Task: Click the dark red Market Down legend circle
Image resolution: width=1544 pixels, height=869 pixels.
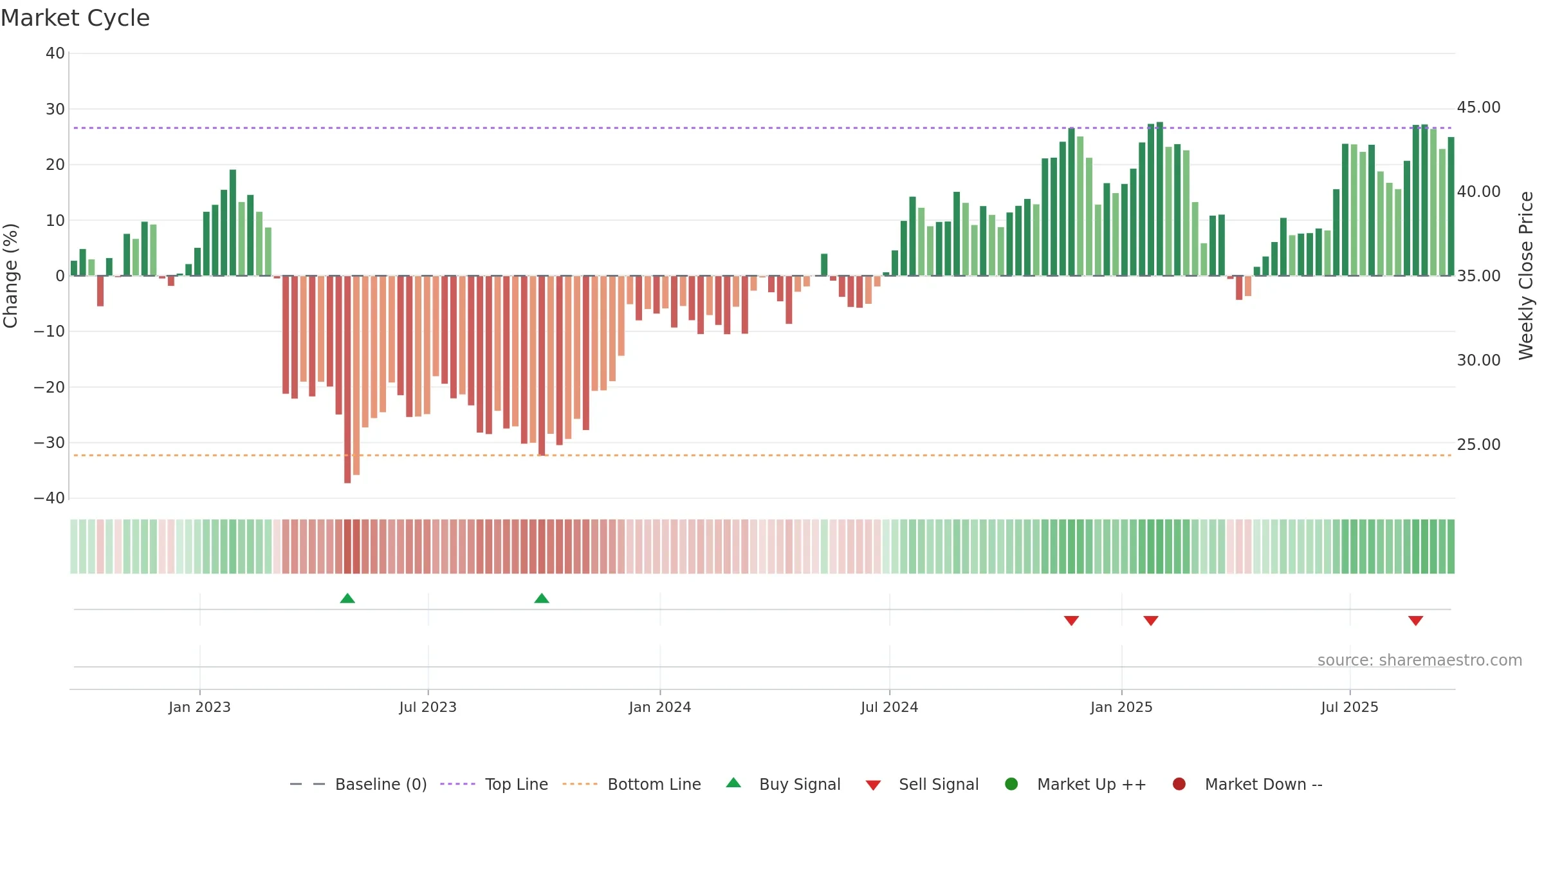Action: tap(1179, 784)
